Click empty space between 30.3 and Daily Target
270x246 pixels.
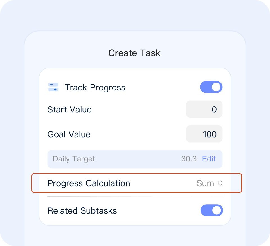tap(138, 159)
